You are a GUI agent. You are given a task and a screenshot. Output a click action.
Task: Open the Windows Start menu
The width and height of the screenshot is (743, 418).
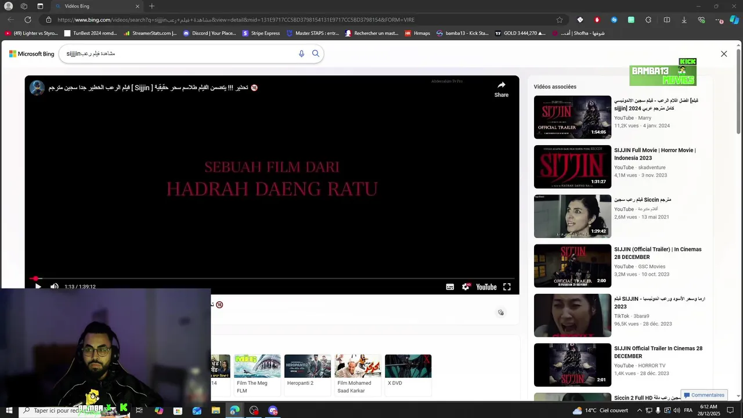[x=9, y=410]
